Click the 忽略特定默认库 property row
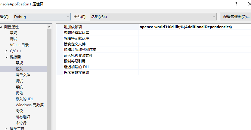 [x=154, y=38]
